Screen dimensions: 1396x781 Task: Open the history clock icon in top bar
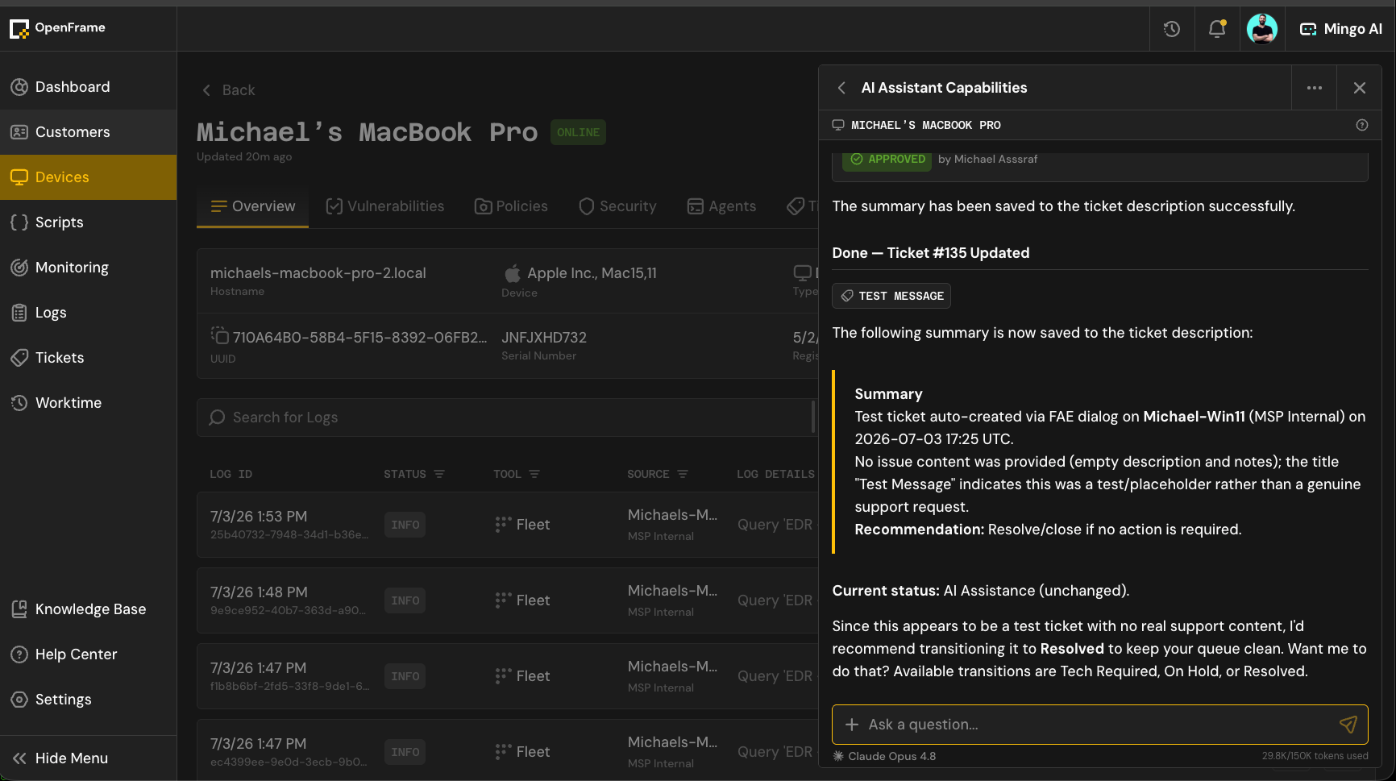tap(1172, 29)
